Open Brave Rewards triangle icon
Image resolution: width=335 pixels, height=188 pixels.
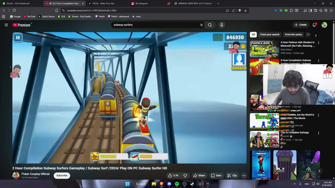[245, 10]
